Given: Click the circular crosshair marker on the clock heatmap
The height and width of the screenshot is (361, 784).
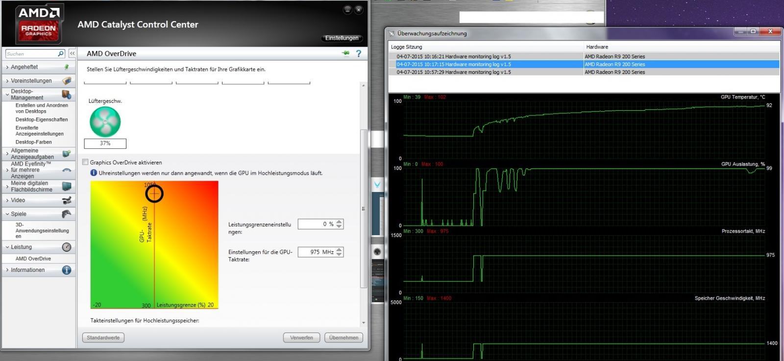Looking at the screenshot, I should 154,193.
